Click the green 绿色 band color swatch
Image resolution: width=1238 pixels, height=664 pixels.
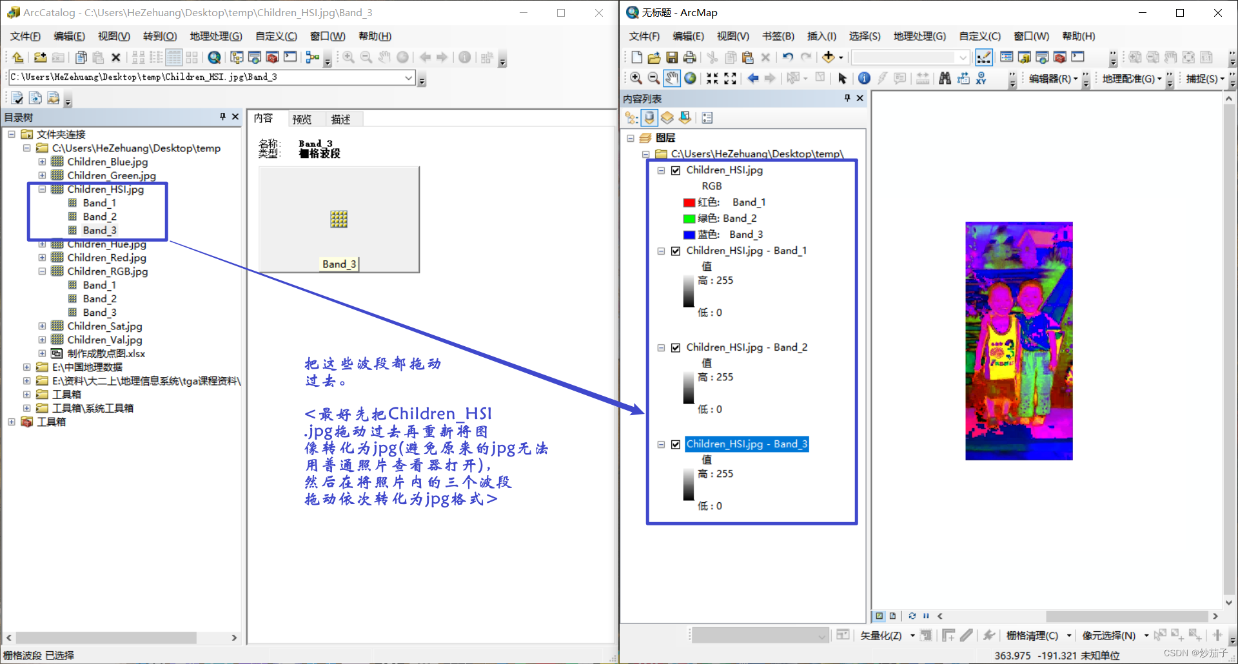pyautogui.click(x=689, y=219)
